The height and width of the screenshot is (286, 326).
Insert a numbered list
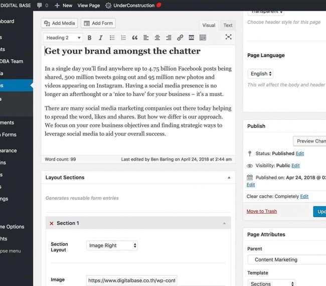tap(123, 38)
